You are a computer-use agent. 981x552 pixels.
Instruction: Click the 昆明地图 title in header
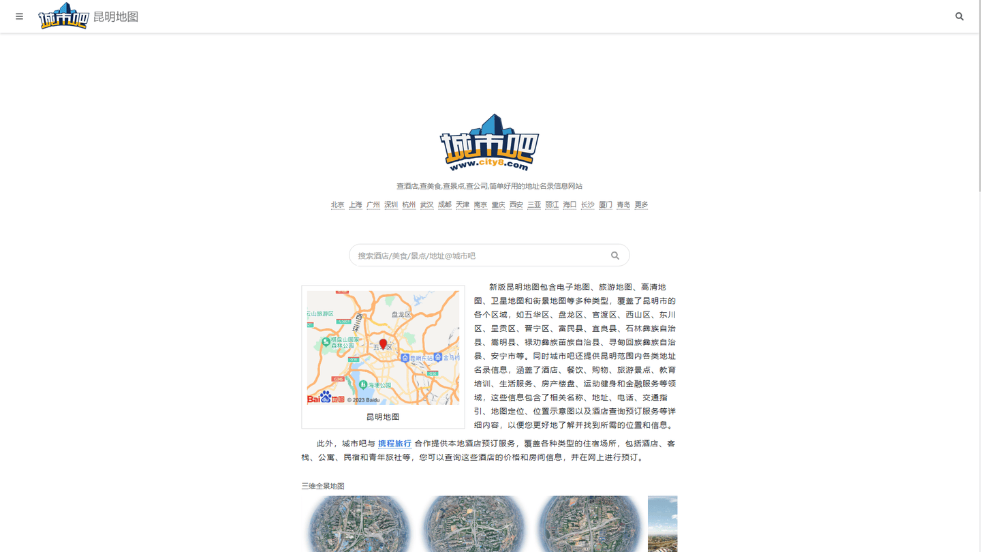(x=116, y=16)
